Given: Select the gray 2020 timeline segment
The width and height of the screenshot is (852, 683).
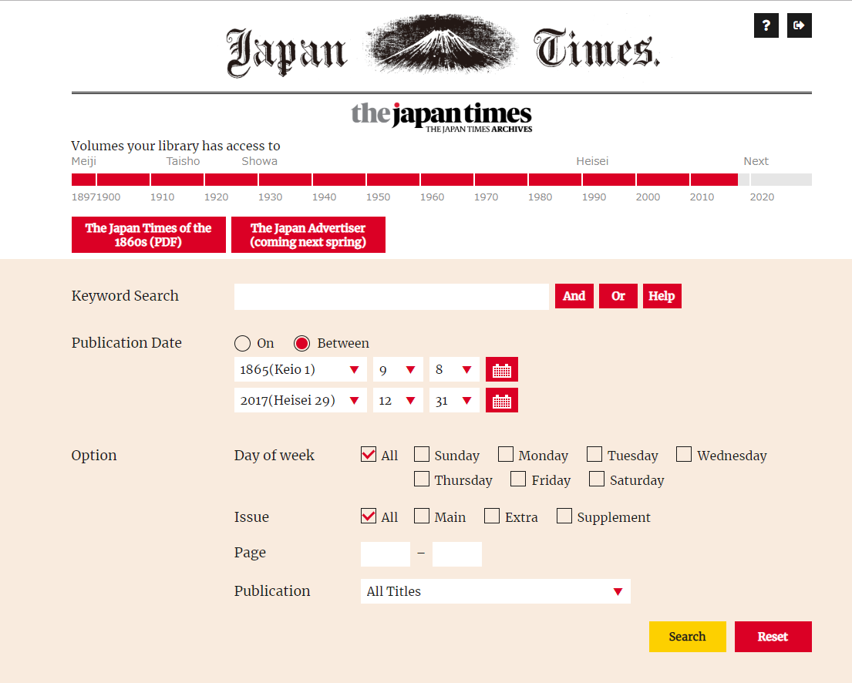Looking at the screenshot, I should pos(781,180).
